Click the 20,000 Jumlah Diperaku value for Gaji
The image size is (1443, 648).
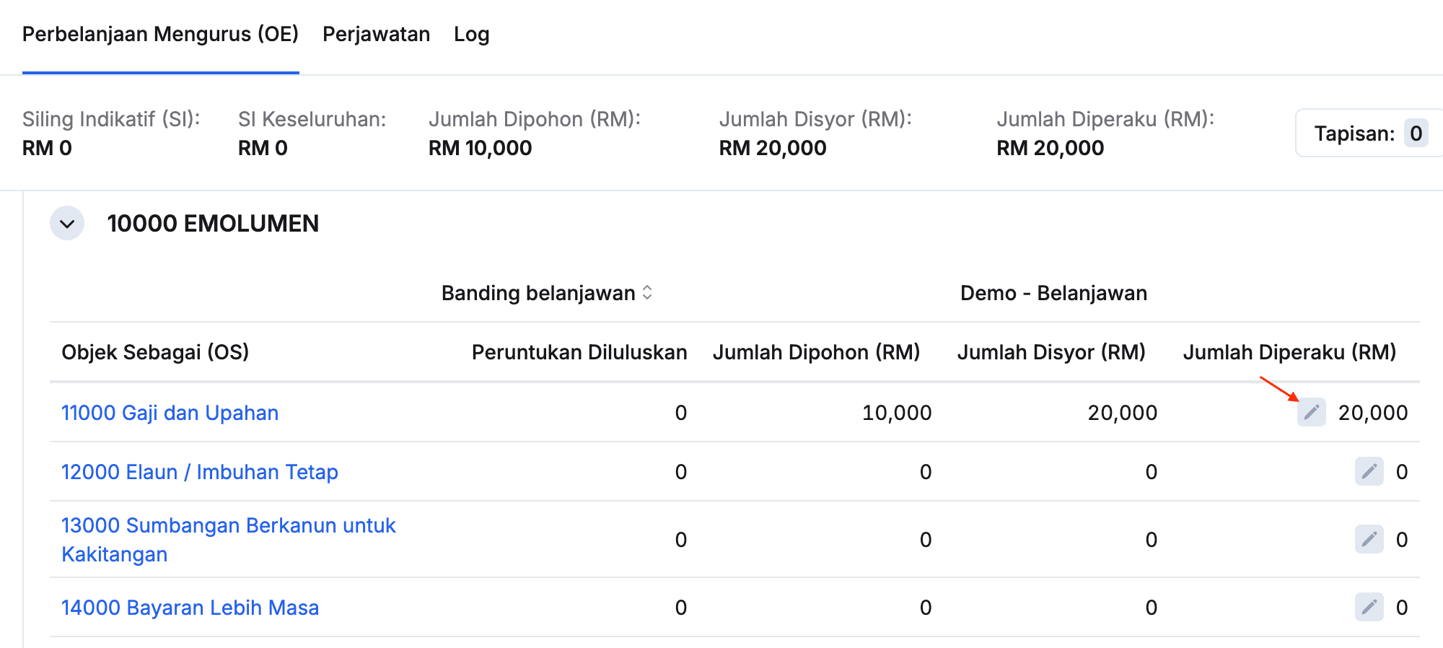tap(1372, 413)
